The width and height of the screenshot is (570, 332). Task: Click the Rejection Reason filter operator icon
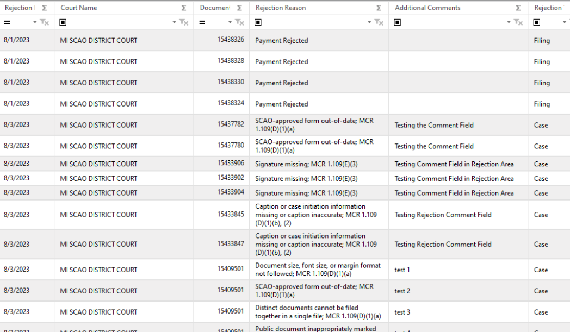[258, 22]
